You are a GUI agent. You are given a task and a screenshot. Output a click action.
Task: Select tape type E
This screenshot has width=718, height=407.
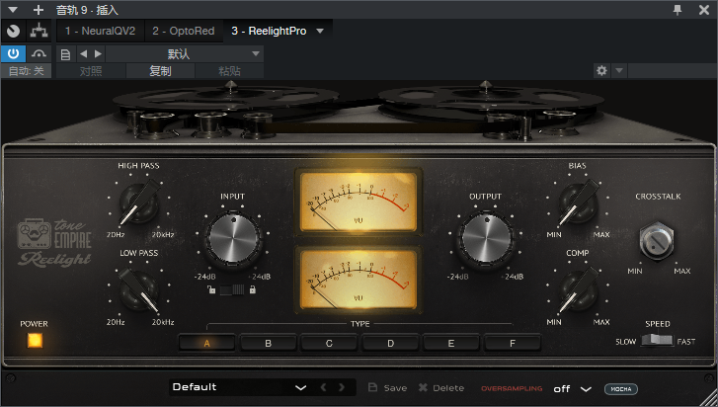coord(451,344)
